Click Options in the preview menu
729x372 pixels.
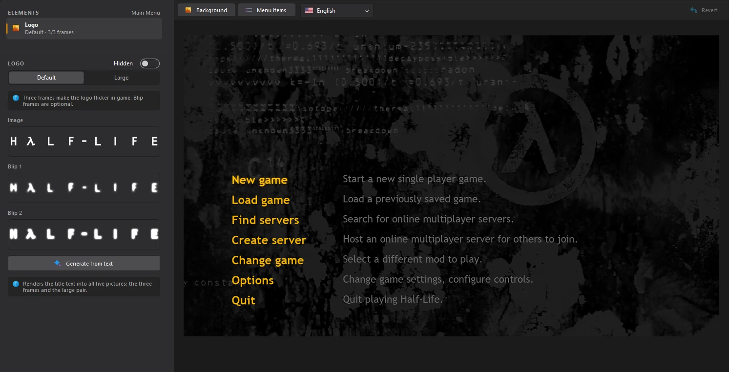coord(252,280)
